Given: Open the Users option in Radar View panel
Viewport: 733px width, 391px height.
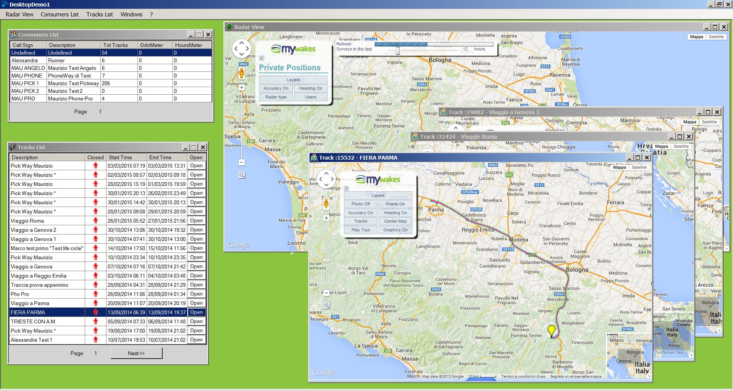Looking at the screenshot, I should point(310,97).
